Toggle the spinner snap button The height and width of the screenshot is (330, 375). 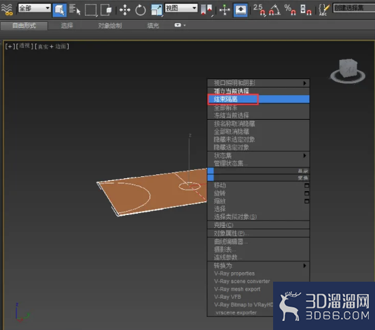coord(306,10)
